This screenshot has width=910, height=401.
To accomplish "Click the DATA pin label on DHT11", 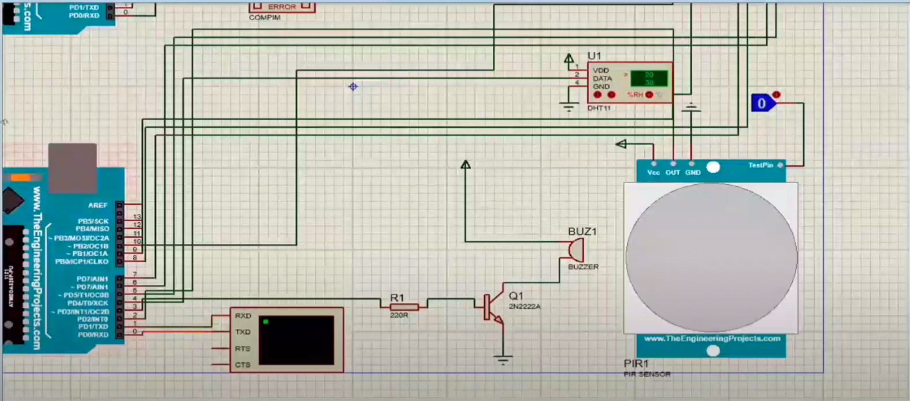I will coord(602,78).
